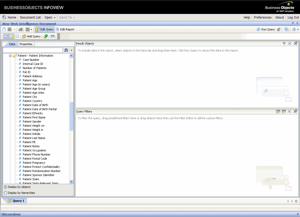Open the search options dropdown arrow
Image resolution: width=300 pixels, height=217 pixels.
71,50
